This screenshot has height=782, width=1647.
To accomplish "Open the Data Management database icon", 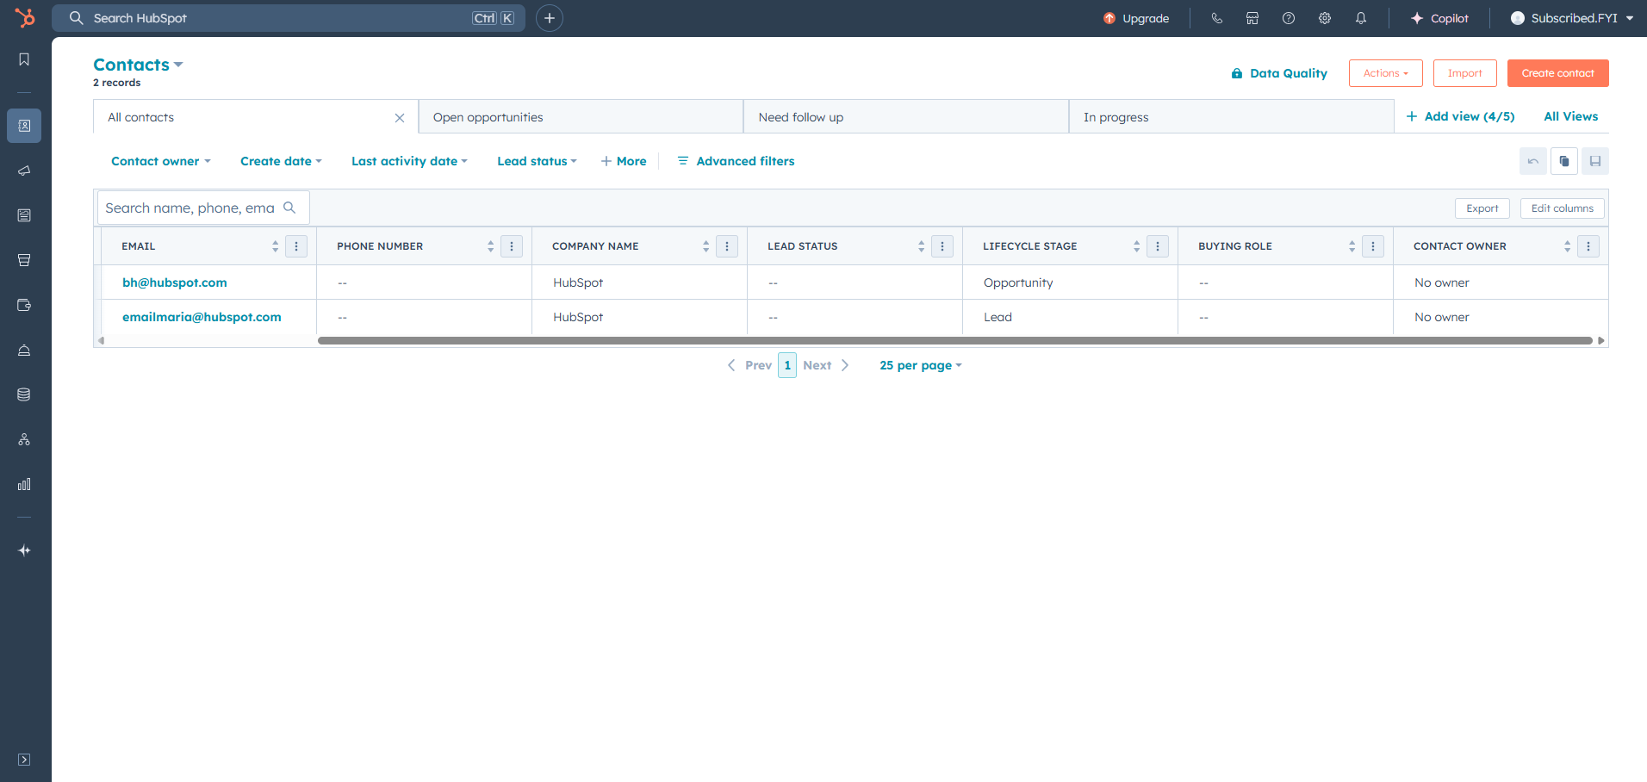I will pyautogui.click(x=24, y=394).
